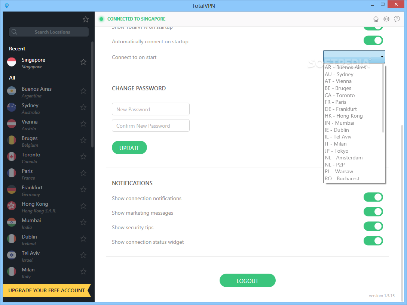
Task: Favorite Frankfurt with its star
Action: click(x=83, y=189)
